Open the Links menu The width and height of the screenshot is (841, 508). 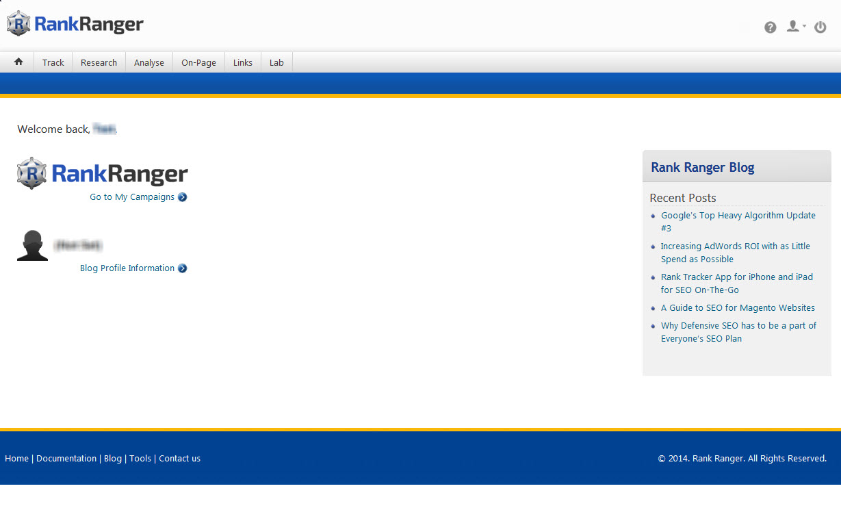(x=243, y=62)
